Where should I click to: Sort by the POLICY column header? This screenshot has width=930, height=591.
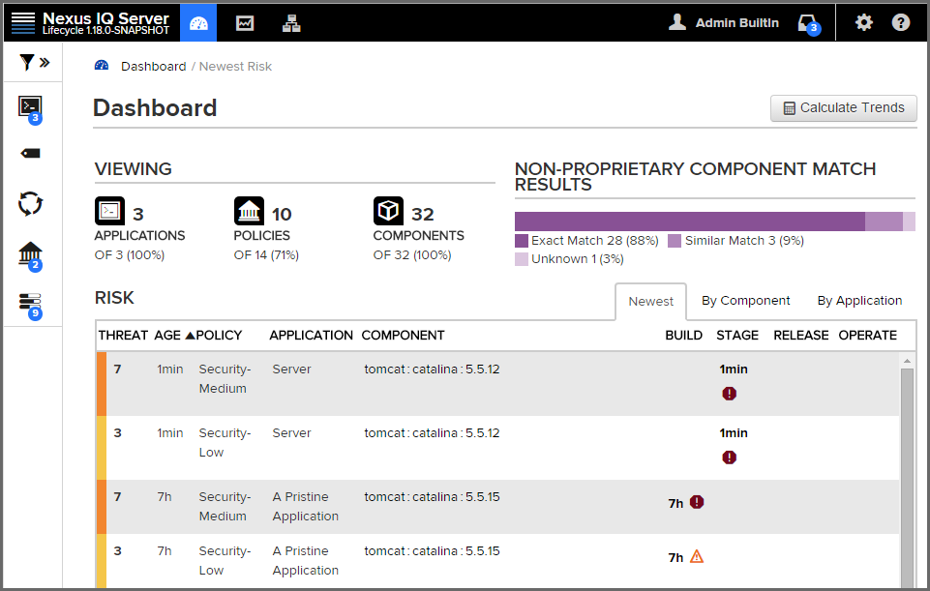(x=219, y=336)
